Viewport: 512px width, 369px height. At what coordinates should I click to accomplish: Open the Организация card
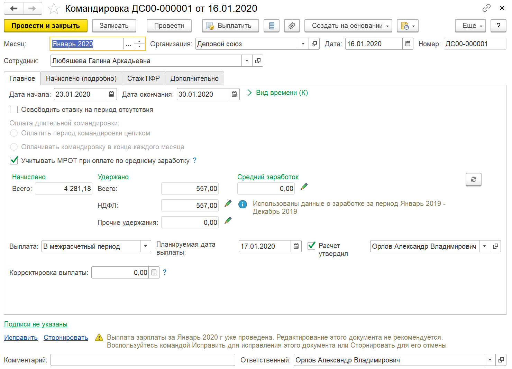[x=314, y=44]
